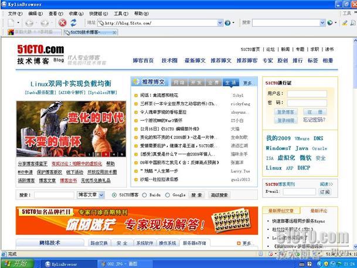This screenshot has height=268, width=357.
Task: Click the search go icon beside the search box
Action: click(x=330, y=23)
